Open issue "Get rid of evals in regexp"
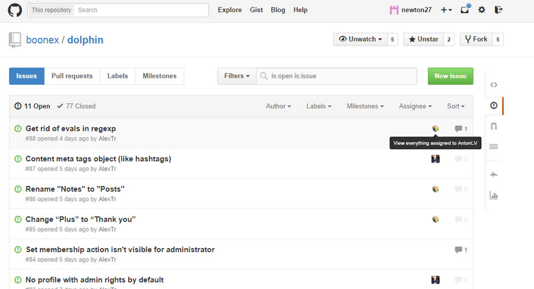The width and height of the screenshot is (534, 289). tap(71, 128)
